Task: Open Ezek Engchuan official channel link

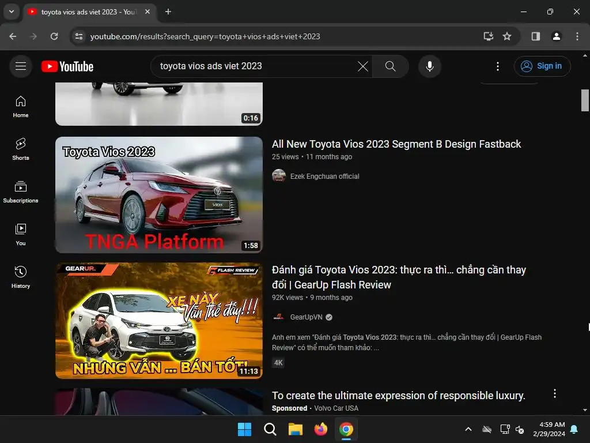Action: click(x=325, y=177)
